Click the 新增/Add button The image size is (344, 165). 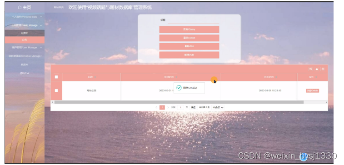pyautogui.click(x=189, y=55)
